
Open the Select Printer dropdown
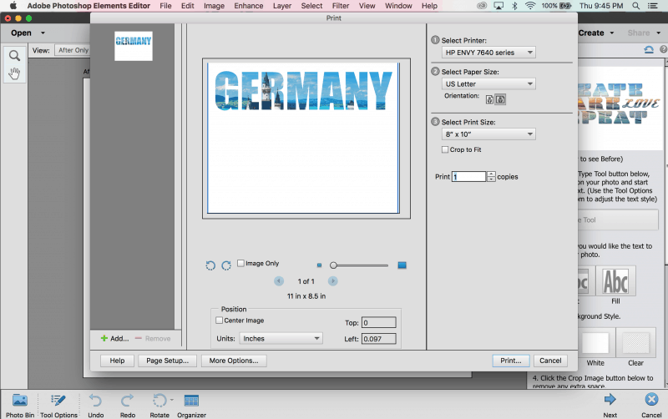pos(488,53)
